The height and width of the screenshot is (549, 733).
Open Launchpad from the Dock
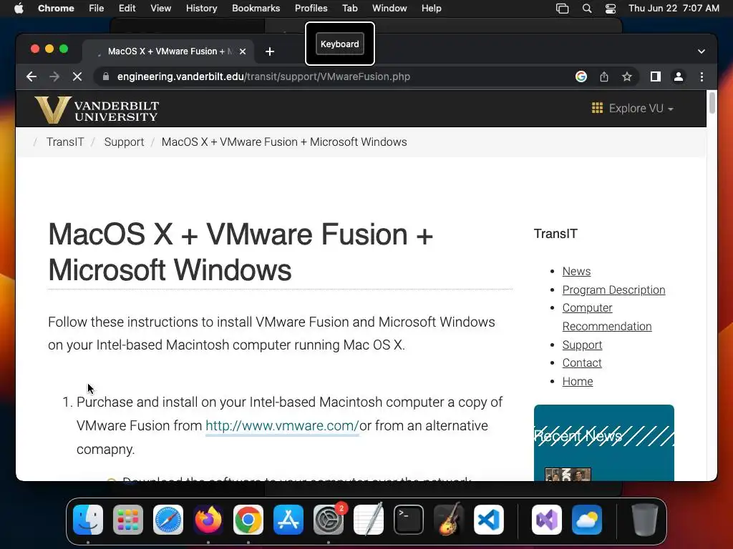point(128,520)
